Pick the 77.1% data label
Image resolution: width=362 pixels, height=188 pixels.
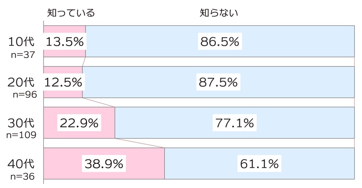(x=235, y=123)
